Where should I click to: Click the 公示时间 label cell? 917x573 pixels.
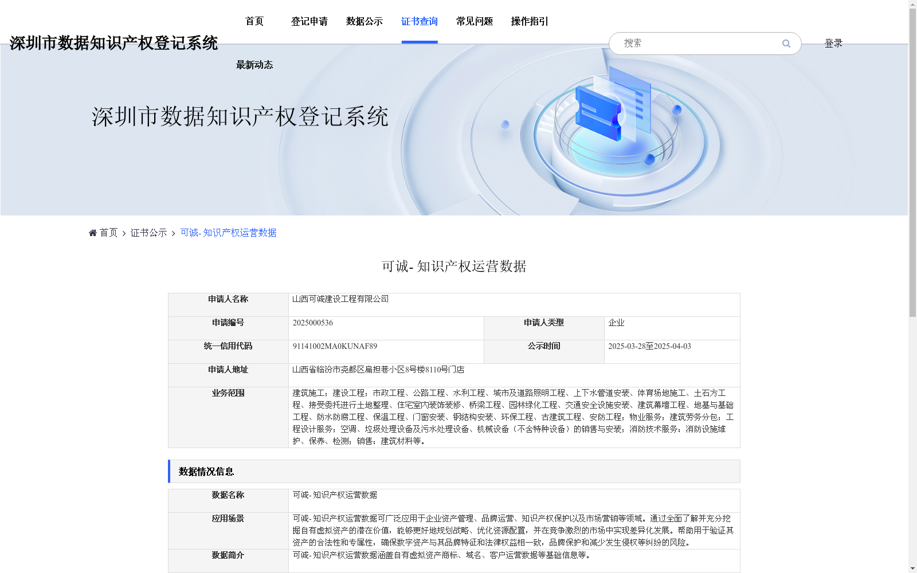click(544, 352)
